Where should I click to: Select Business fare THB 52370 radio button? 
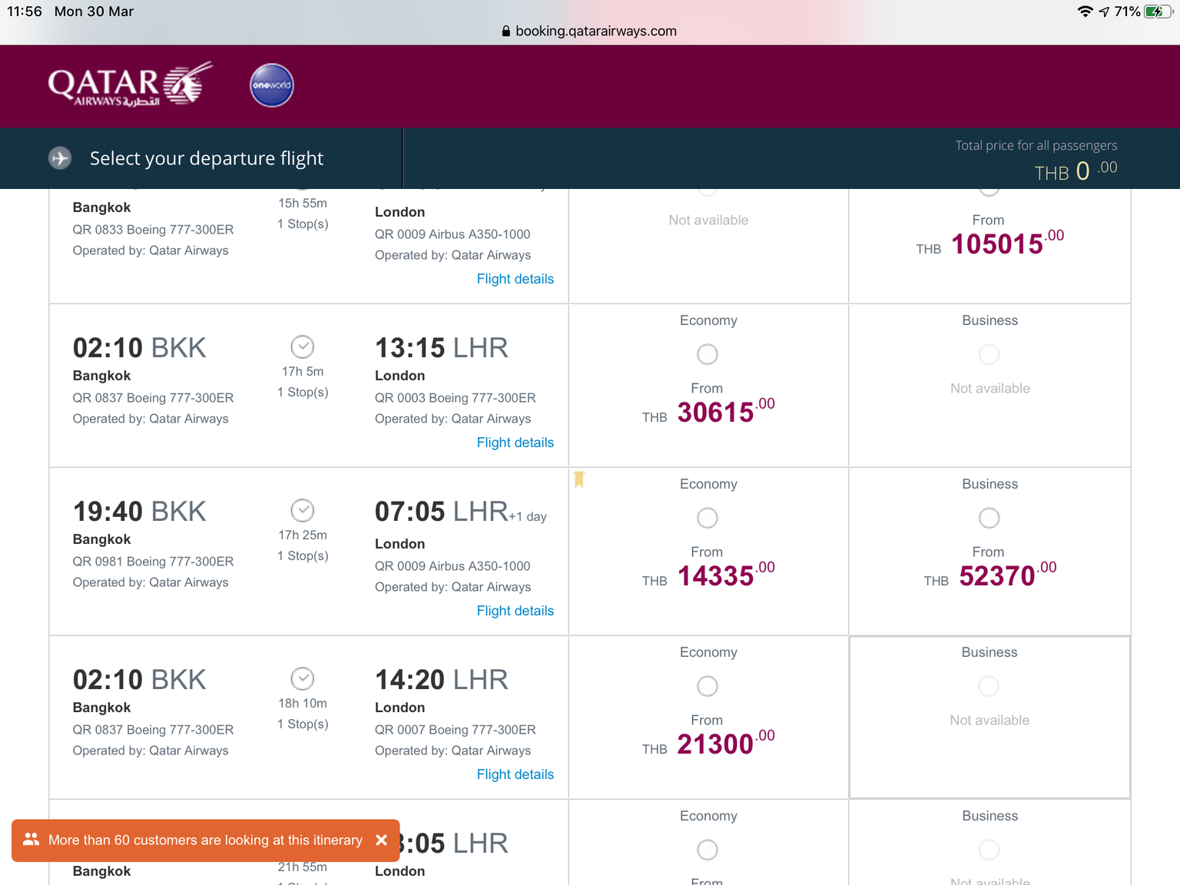tap(989, 518)
